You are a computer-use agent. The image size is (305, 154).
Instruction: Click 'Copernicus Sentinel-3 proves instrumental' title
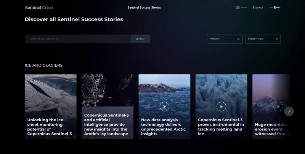pos(221,127)
